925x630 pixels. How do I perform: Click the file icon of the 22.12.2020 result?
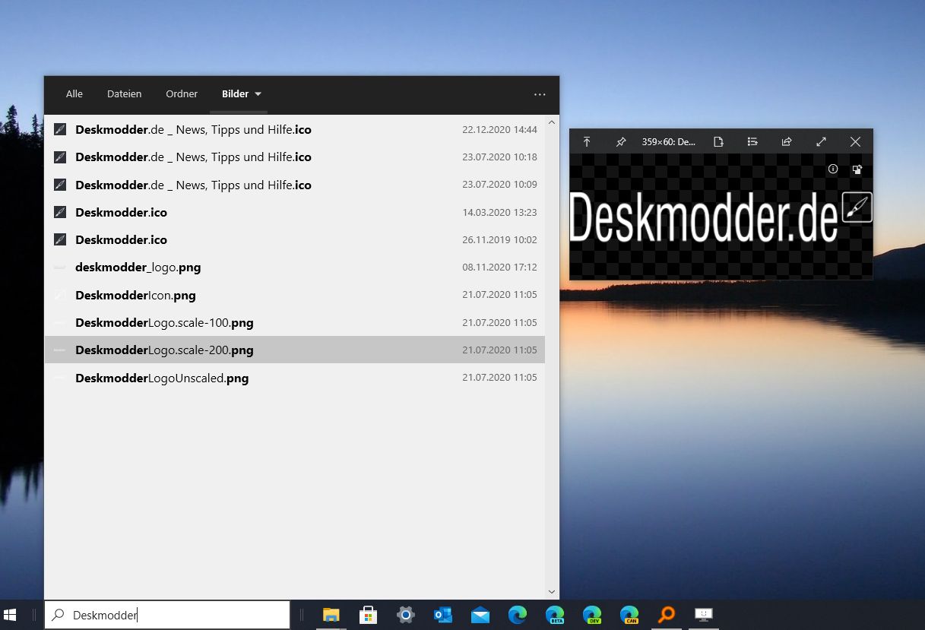(x=60, y=130)
